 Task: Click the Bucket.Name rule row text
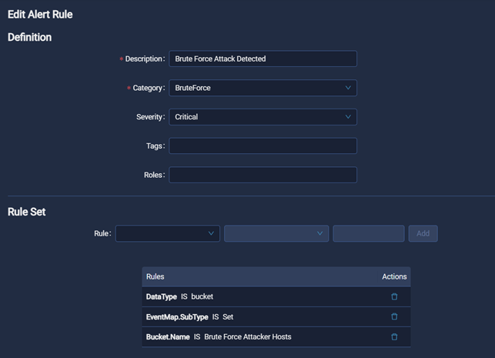tap(218, 336)
